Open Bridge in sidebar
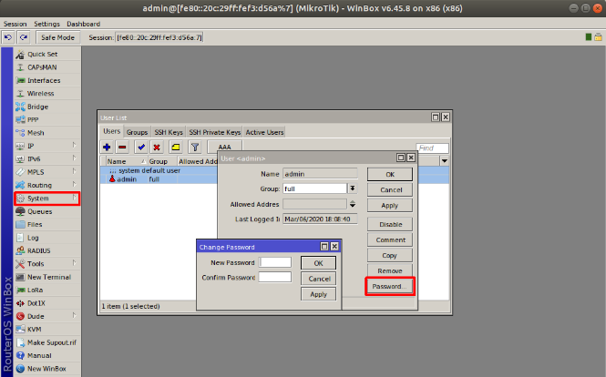 47,107
